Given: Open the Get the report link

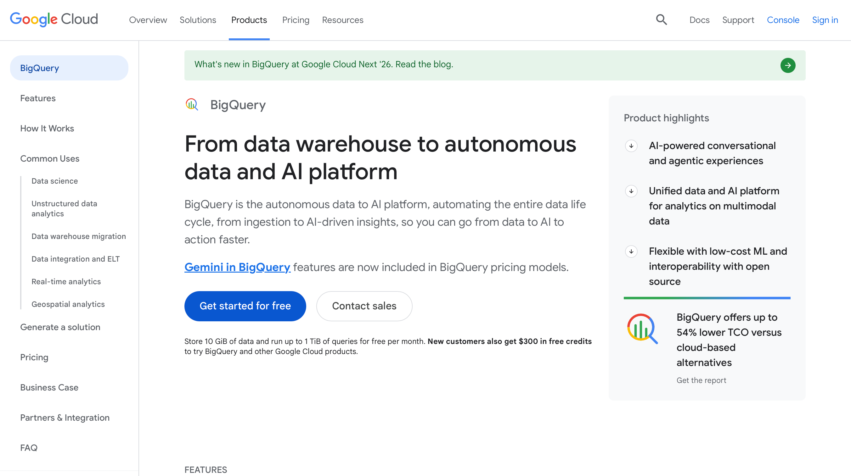Looking at the screenshot, I should [701, 380].
